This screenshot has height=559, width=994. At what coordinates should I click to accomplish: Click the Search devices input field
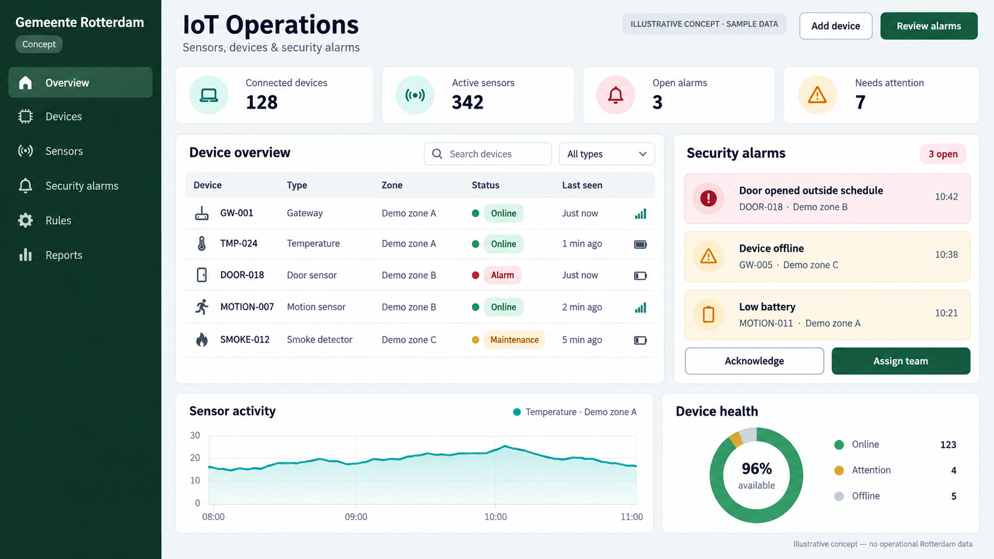click(x=487, y=154)
